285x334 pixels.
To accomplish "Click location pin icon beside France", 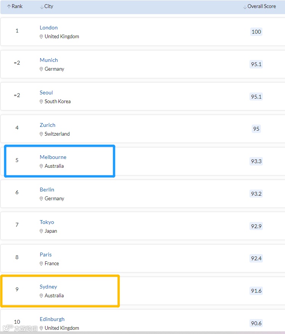I will click(41, 264).
